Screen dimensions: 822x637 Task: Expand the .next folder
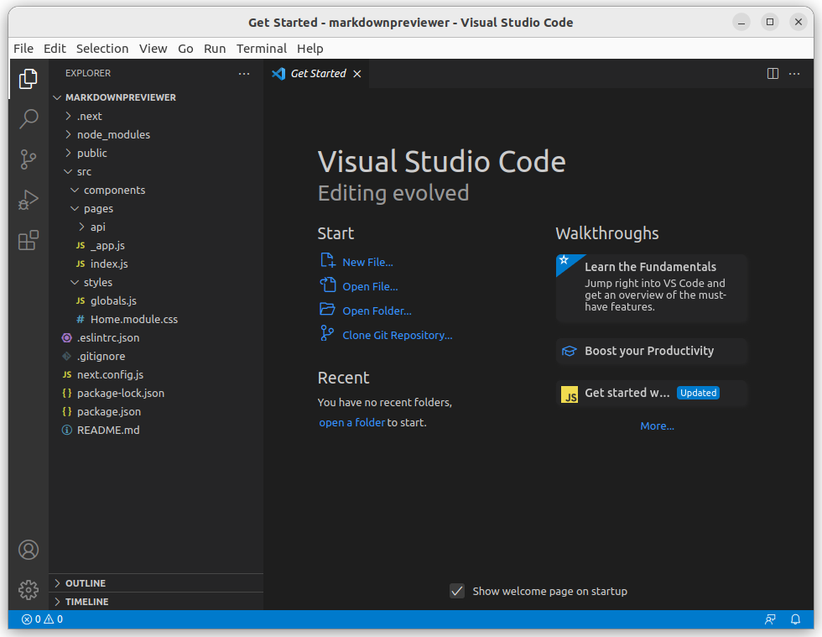tap(68, 116)
